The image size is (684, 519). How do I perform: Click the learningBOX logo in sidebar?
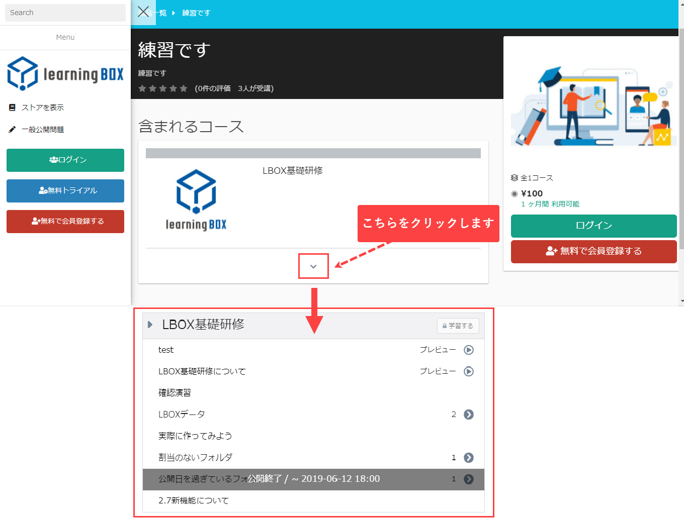(x=65, y=74)
